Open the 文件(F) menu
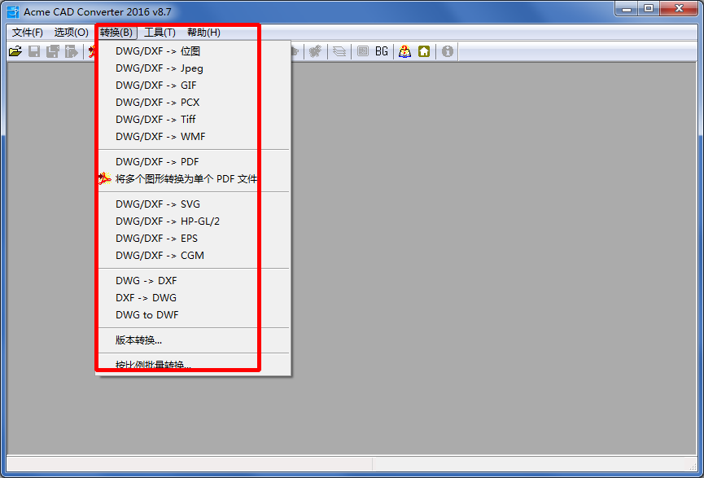 [26, 32]
